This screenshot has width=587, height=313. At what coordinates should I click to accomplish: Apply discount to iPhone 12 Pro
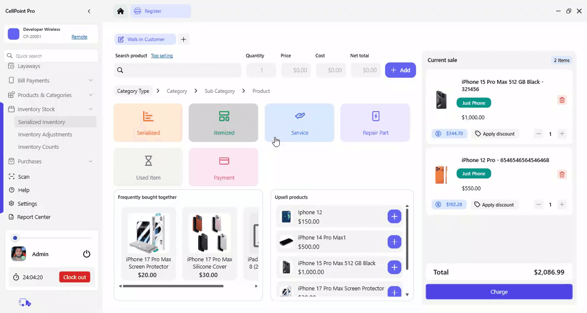click(x=494, y=205)
